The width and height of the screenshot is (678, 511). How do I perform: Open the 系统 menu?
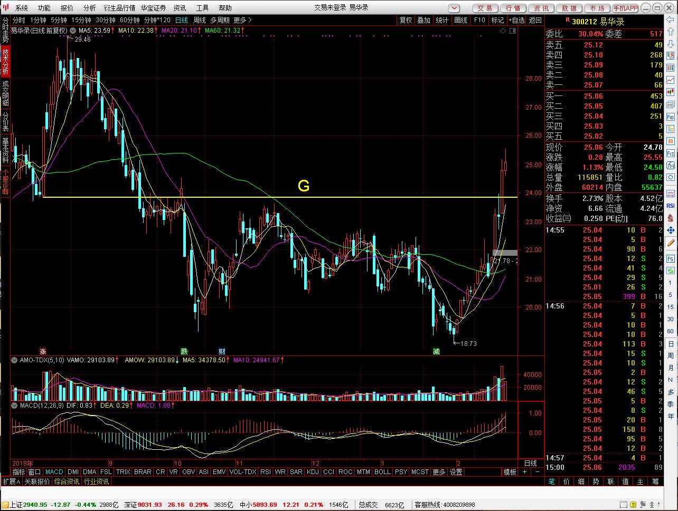[22, 8]
